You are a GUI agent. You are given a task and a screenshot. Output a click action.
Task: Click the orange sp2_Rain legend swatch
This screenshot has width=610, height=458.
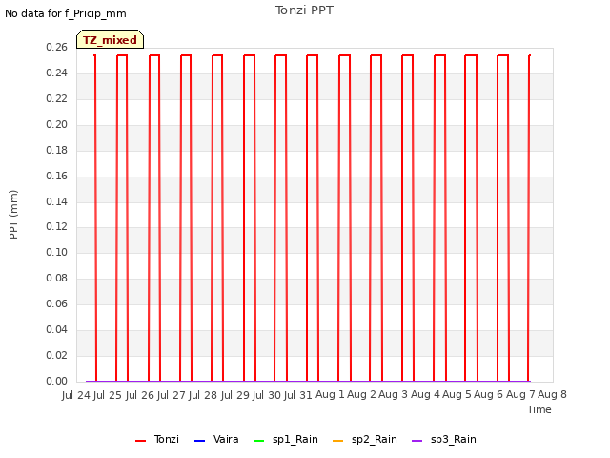click(x=338, y=441)
